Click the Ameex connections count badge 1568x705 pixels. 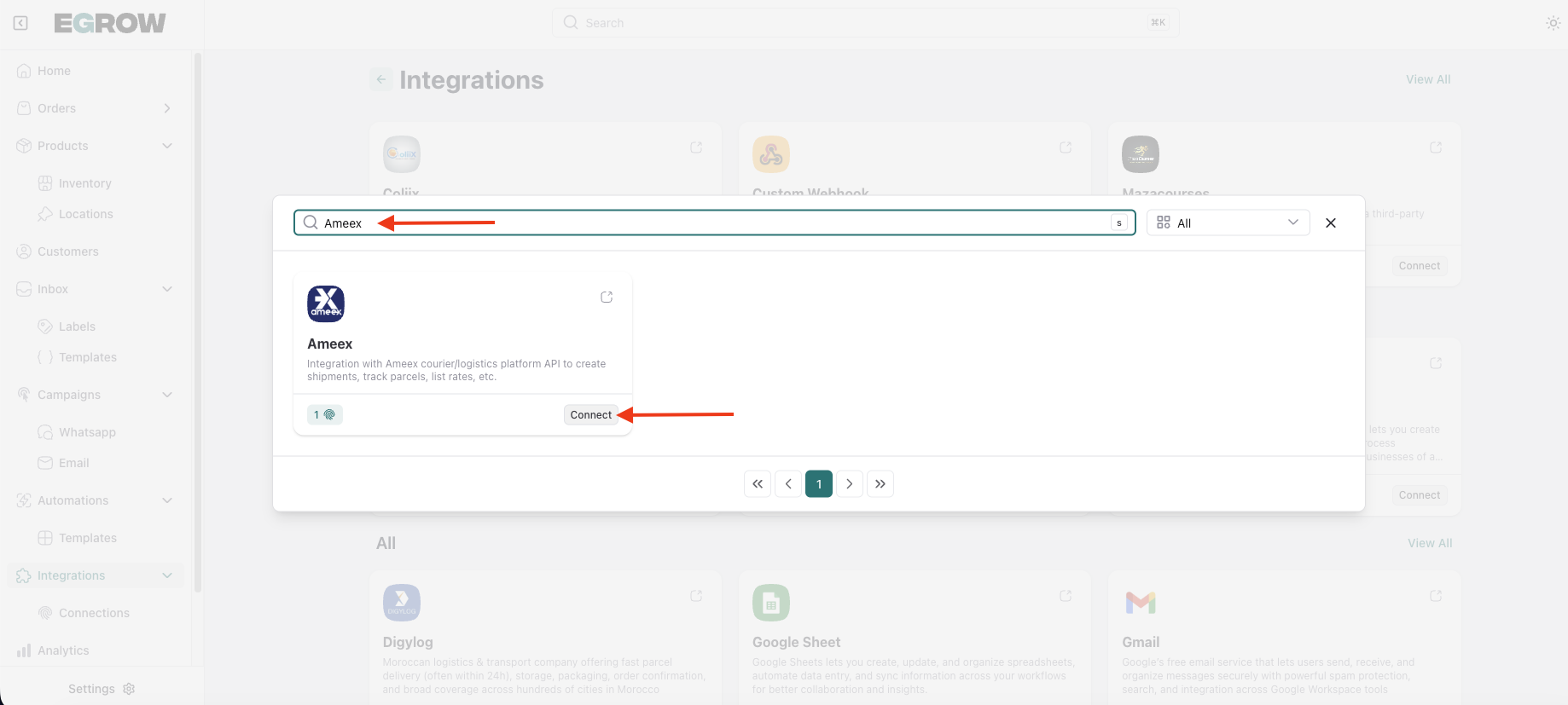324,414
